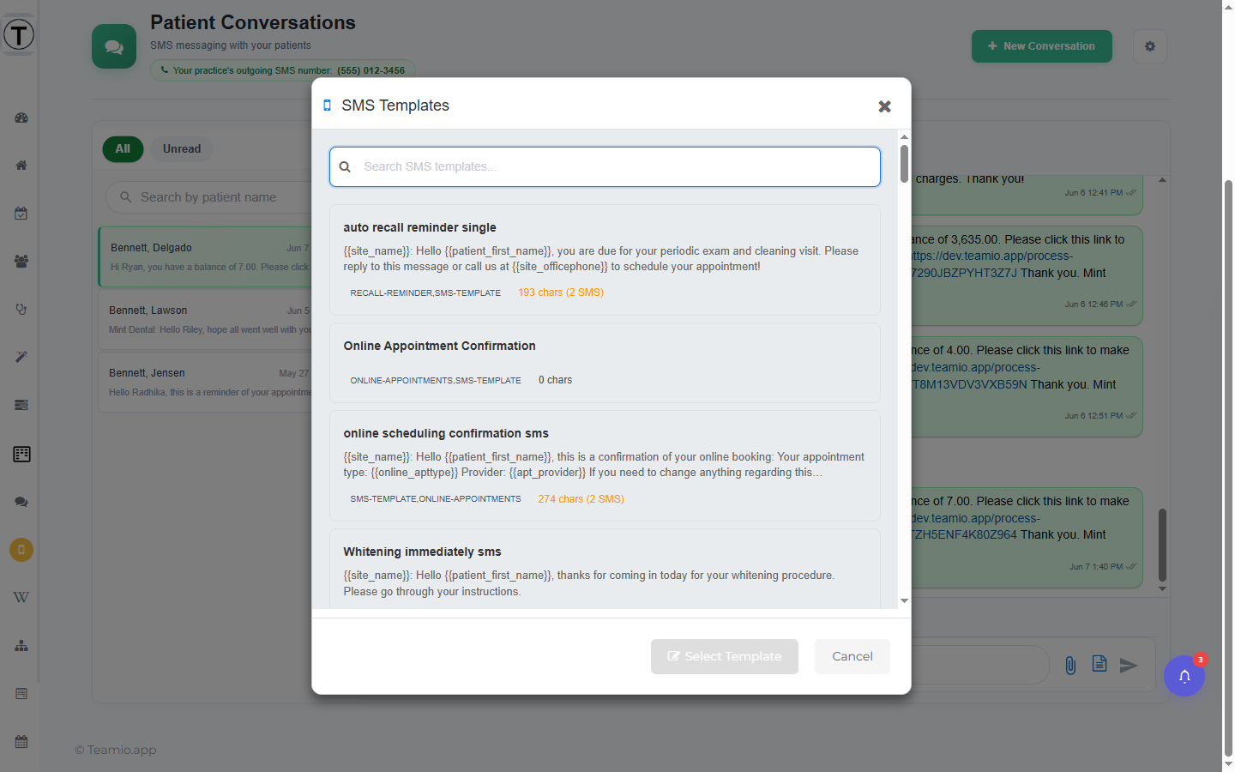Go to the home sidebar icon
This screenshot has height=772, width=1235.
click(x=21, y=166)
